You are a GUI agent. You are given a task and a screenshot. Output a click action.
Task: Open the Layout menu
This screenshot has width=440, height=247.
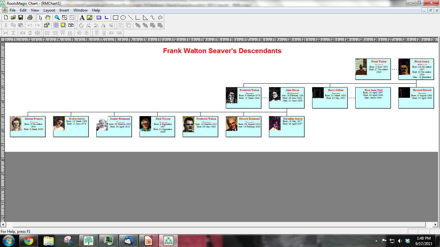pyautogui.click(x=49, y=10)
